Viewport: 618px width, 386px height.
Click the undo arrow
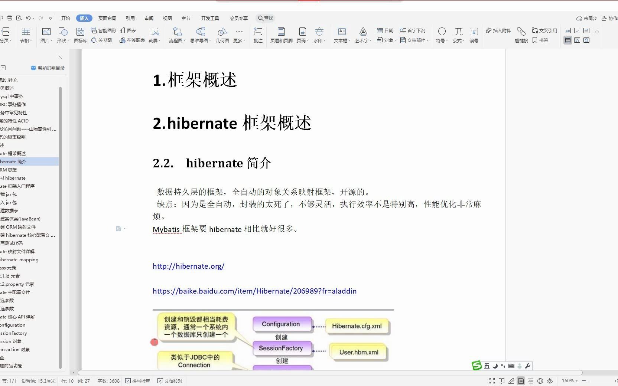(x=28, y=18)
